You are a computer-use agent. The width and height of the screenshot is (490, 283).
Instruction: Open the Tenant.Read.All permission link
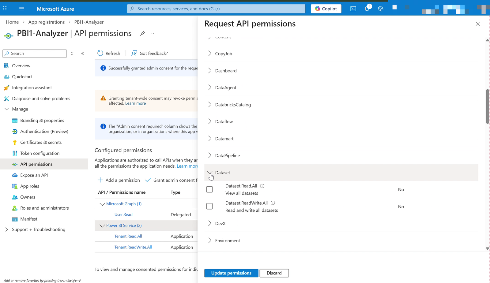pyautogui.click(x=128, y=236)
